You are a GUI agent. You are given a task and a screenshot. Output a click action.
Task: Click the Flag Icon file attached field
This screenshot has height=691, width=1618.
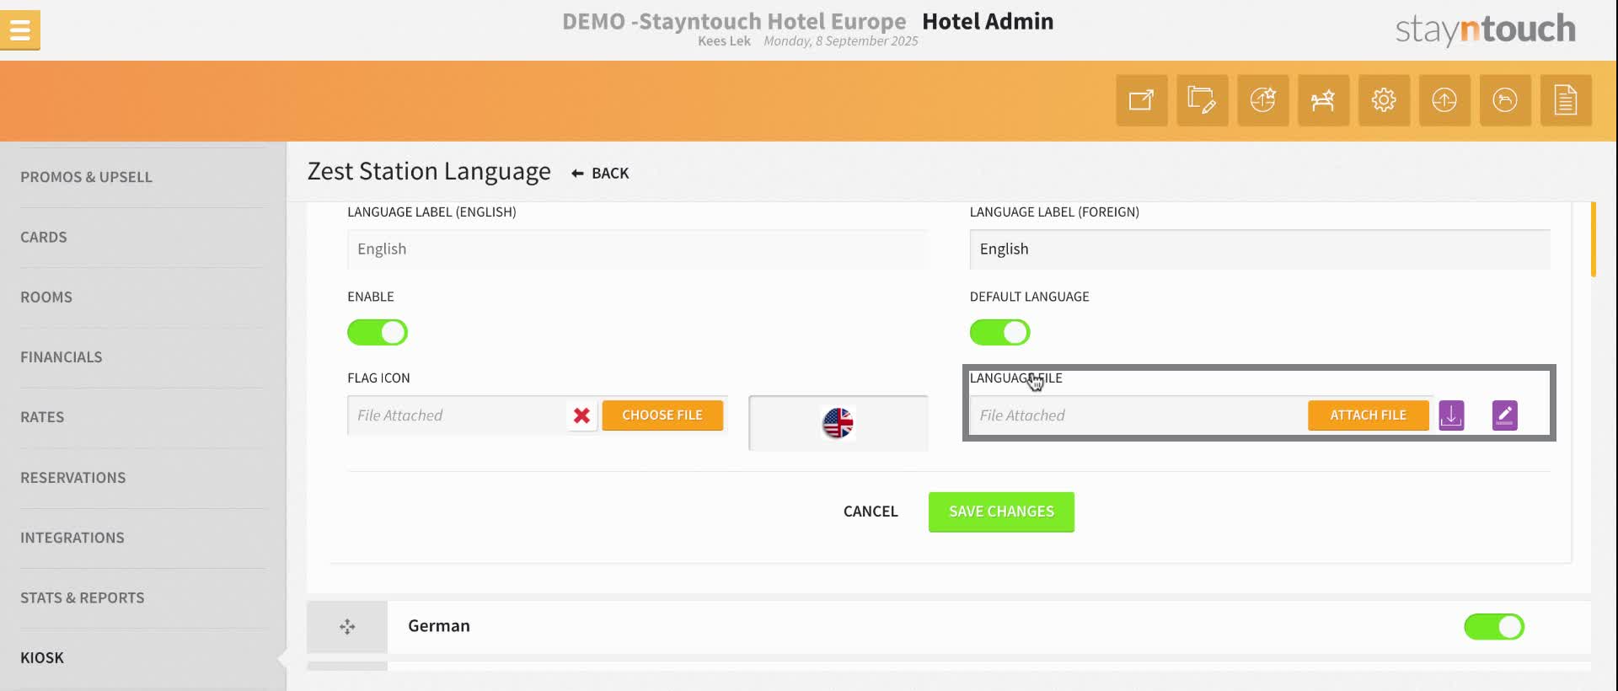pyautogui.click(x=458, y=415)
